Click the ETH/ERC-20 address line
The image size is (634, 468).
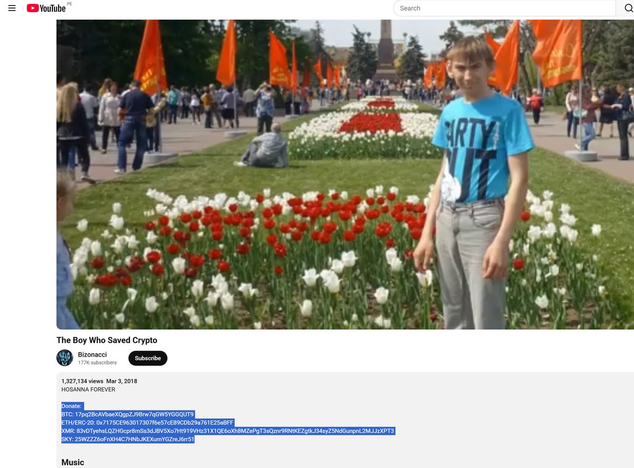[x=147, y=423]
